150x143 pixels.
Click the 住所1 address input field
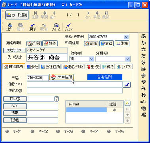coord(75,84)
